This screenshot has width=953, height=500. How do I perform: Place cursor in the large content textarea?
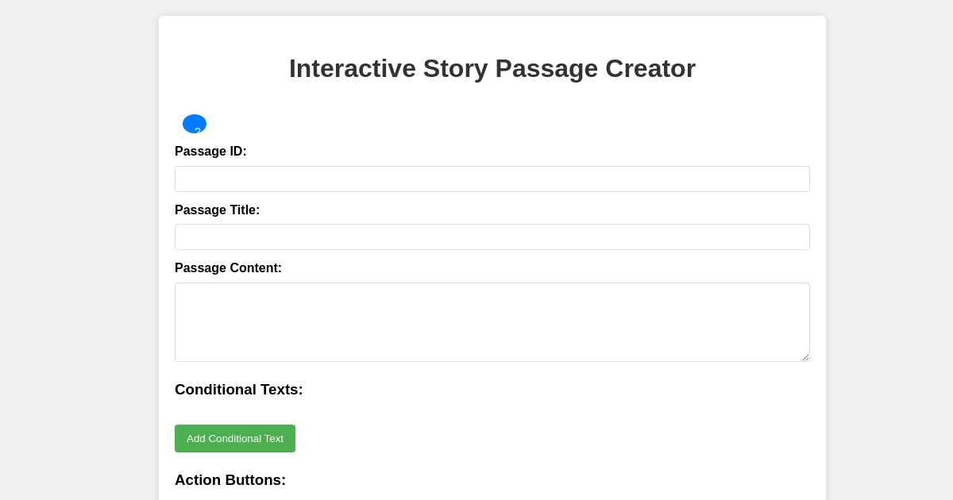(x=492, y=322)
